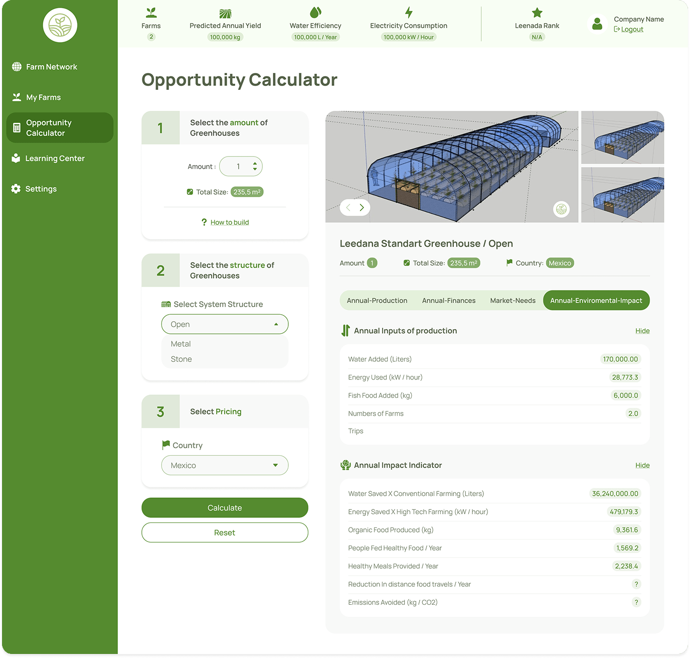
Task: Click the Farm Network globe icon
Action: click(17, 67)
